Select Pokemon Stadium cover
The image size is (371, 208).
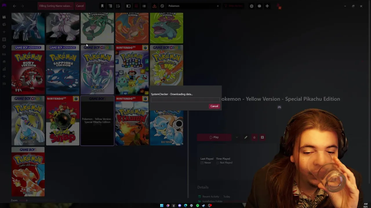click(132, 121)
